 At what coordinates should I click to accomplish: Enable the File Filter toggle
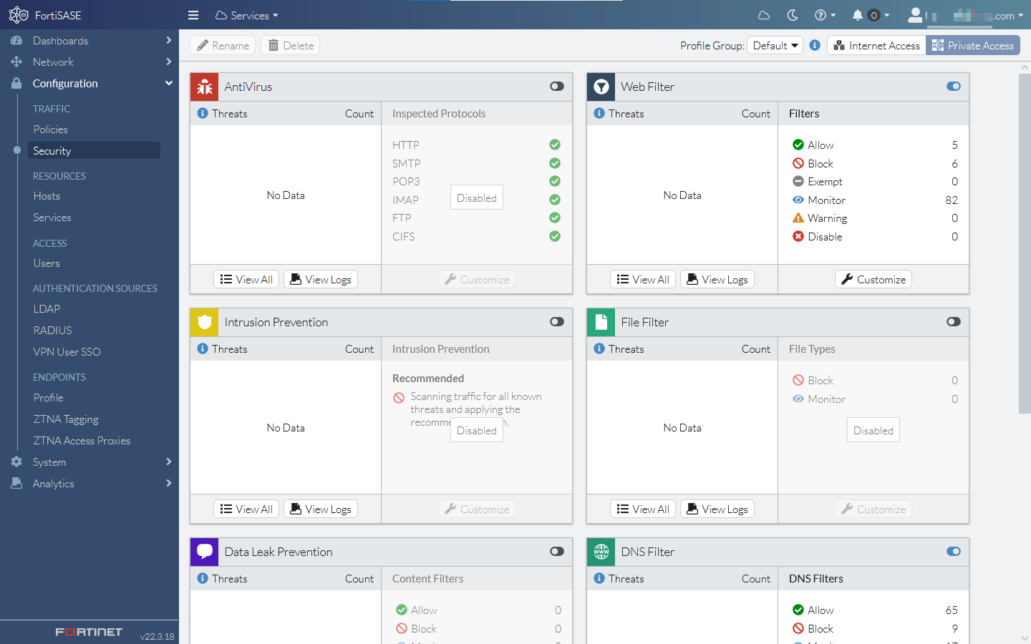[954, 321]
